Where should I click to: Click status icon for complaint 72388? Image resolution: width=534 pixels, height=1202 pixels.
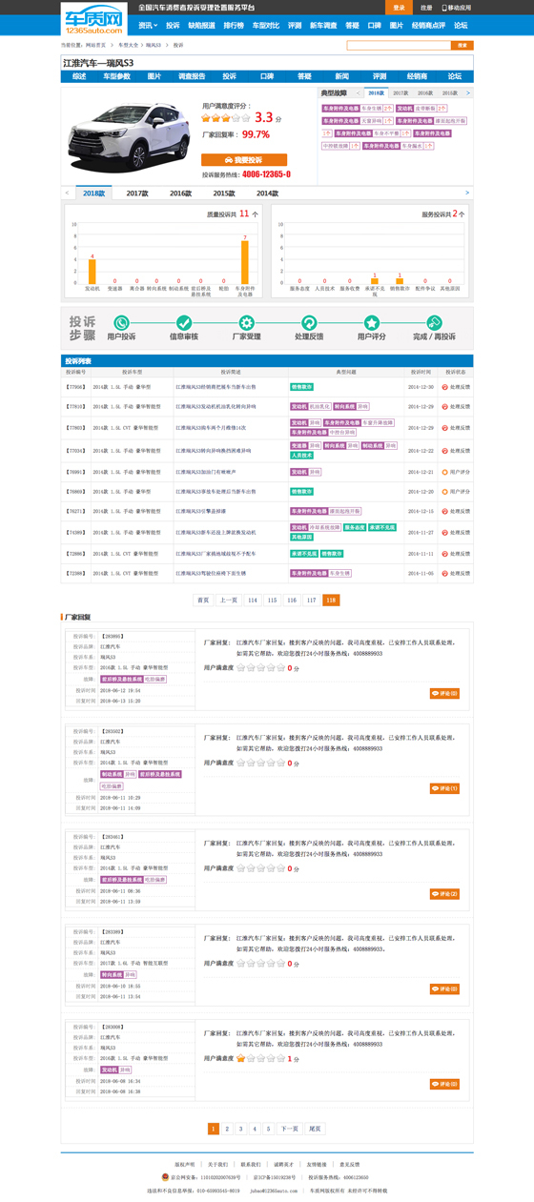(x=444, y=574)
